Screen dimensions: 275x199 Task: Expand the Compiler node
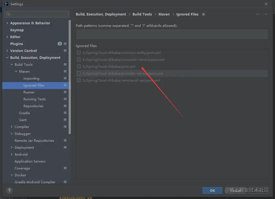[12, 127]
